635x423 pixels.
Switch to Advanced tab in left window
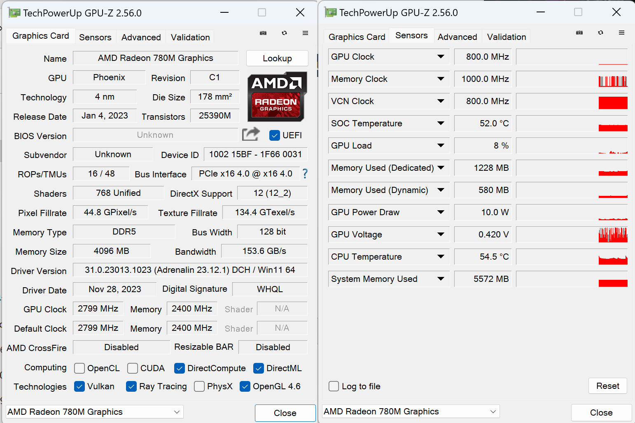coord(141,37)
